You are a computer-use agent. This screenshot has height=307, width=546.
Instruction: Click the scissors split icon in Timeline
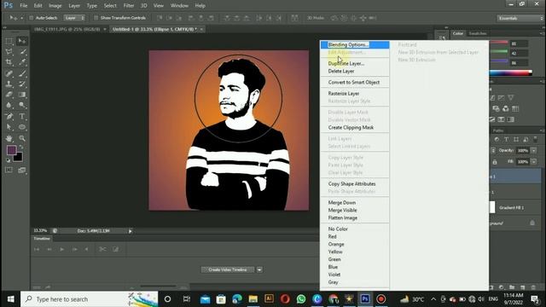click(102, 249)
